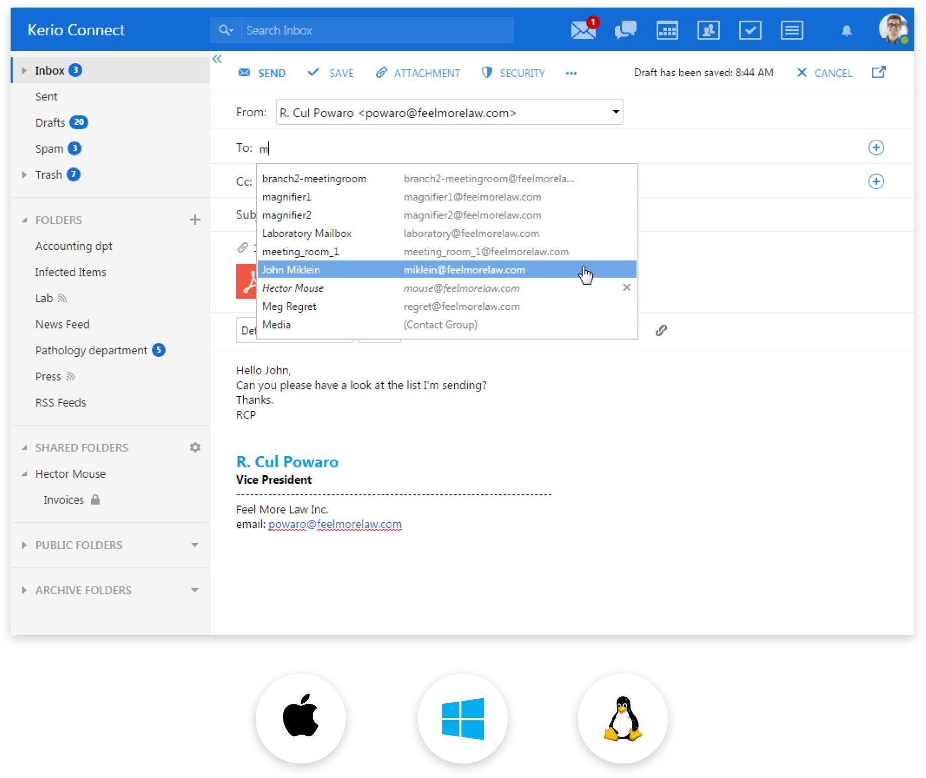
Task: Expand the Inbox folder tree
Action: pos(24,71)
